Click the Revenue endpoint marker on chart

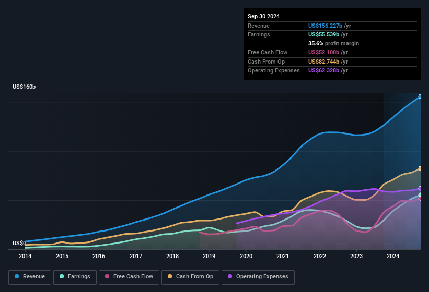(420, 96)
